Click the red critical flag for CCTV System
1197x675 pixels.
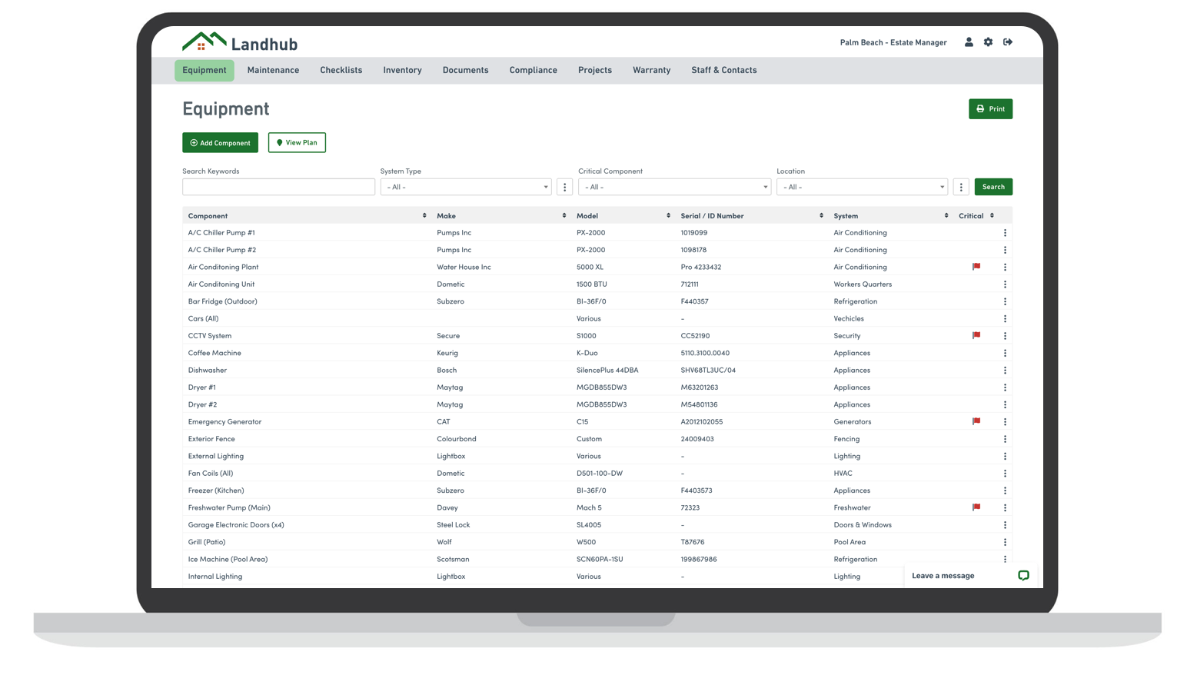tap(976, 336)
